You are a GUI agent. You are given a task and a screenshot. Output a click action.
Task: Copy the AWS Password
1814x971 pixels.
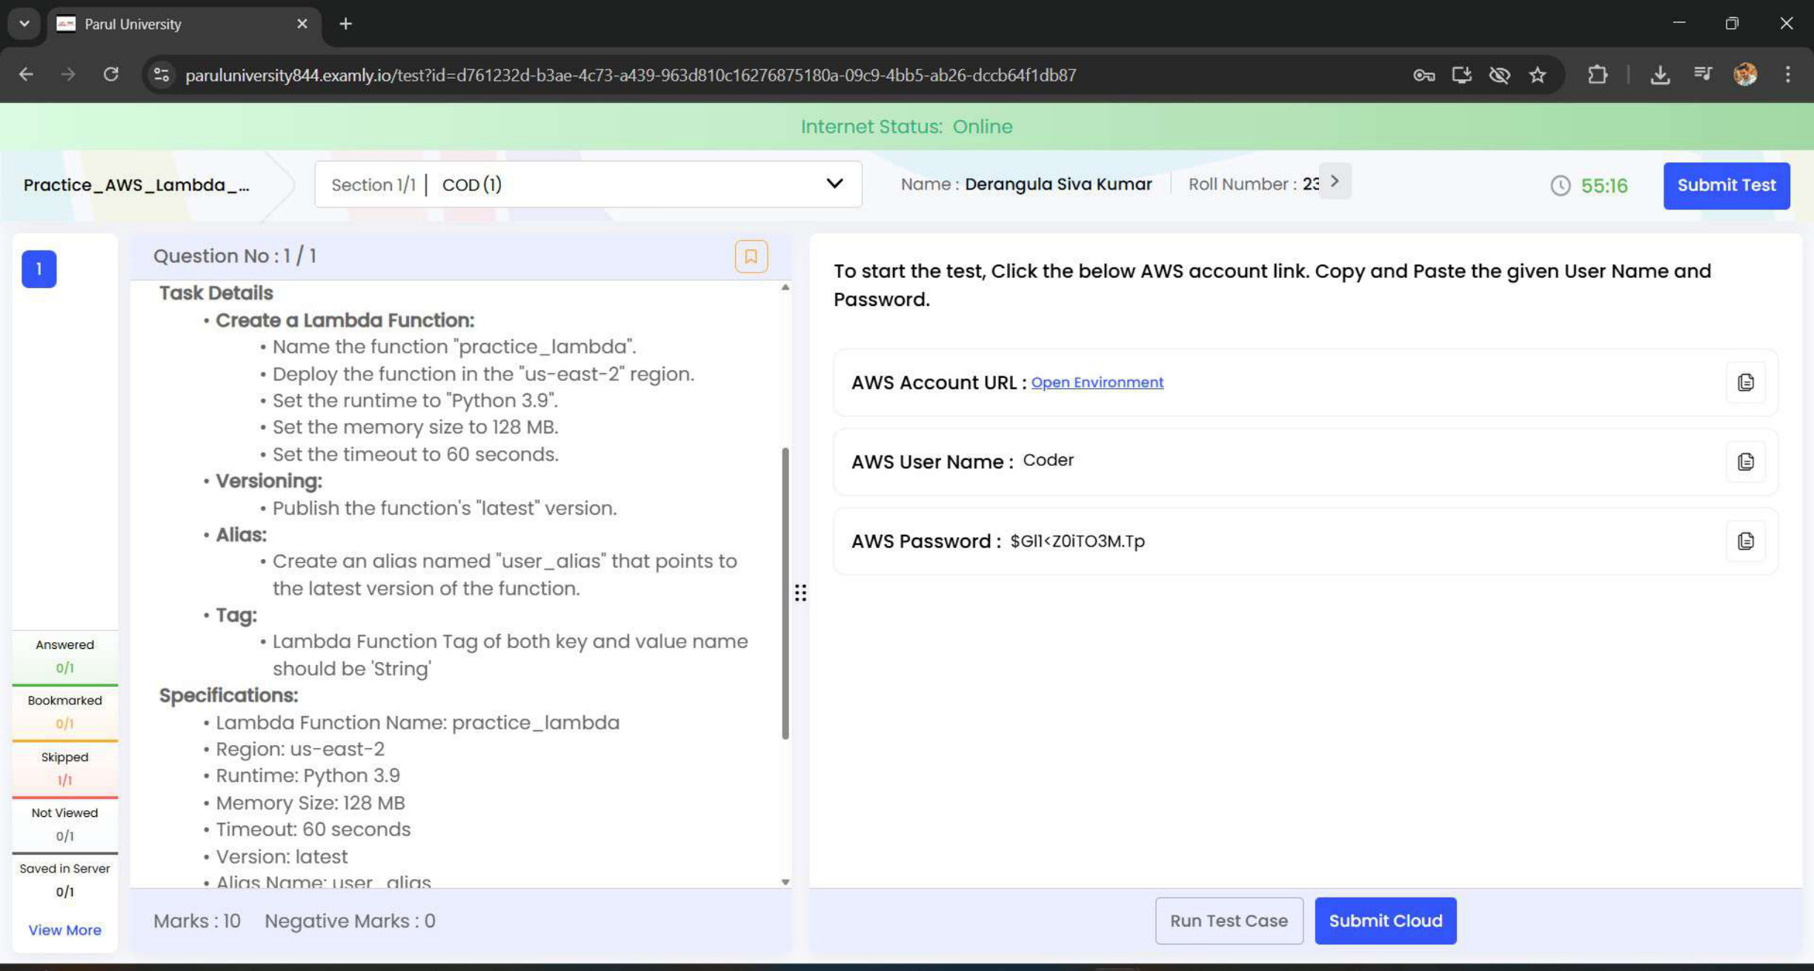coord(1746,541)
